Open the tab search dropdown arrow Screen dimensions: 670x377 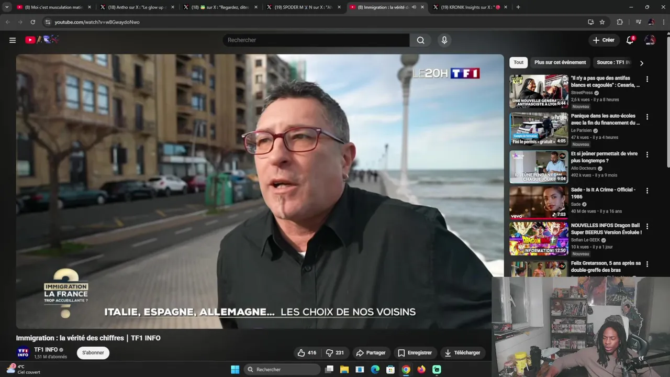(x=6, y=7)
